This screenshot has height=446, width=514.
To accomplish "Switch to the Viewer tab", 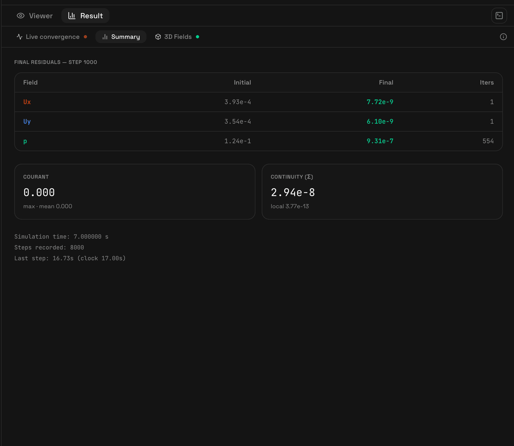I will click(35, 16).
